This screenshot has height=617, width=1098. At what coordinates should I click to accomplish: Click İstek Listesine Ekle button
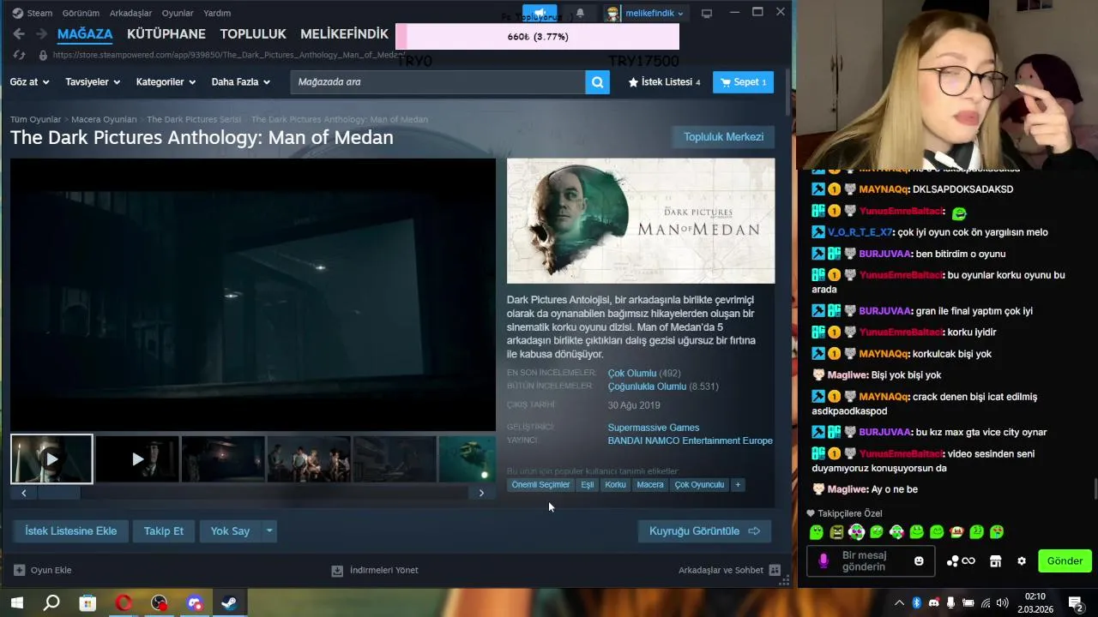71,531
